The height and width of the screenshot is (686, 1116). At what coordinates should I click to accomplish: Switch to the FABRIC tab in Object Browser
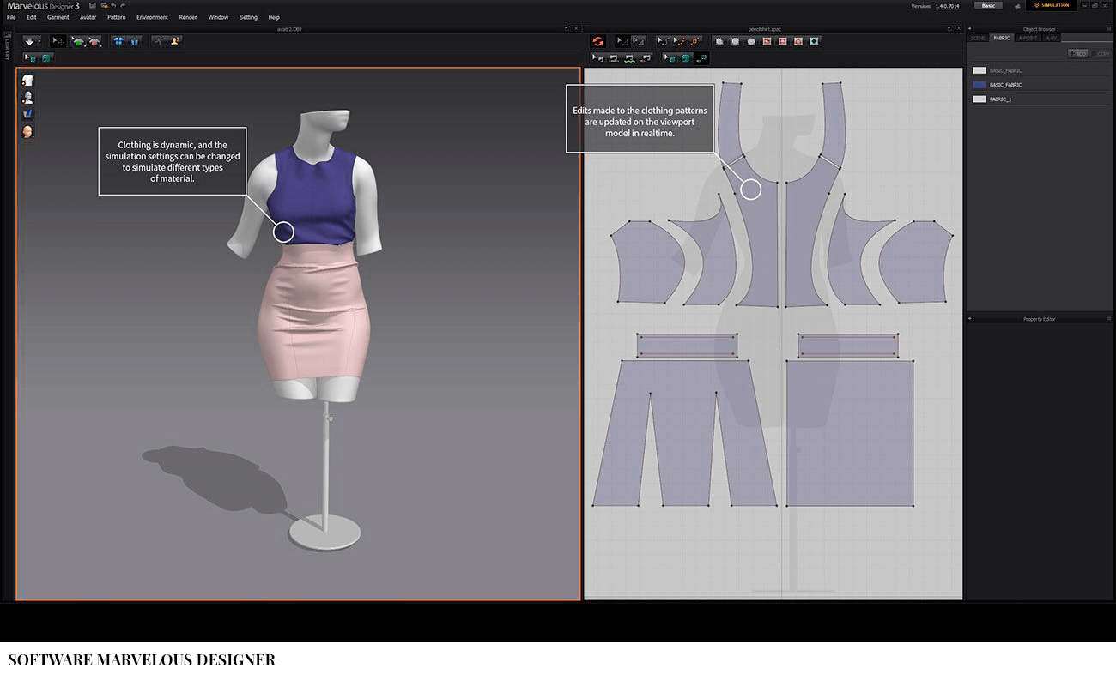point(1002,38)
